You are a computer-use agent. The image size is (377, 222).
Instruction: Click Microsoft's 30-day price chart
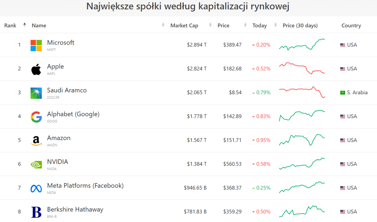click(x=302, y=45)
